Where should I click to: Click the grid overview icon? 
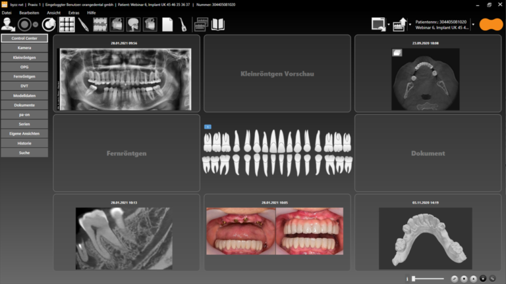pyautogui.click(x=67, y=24)
